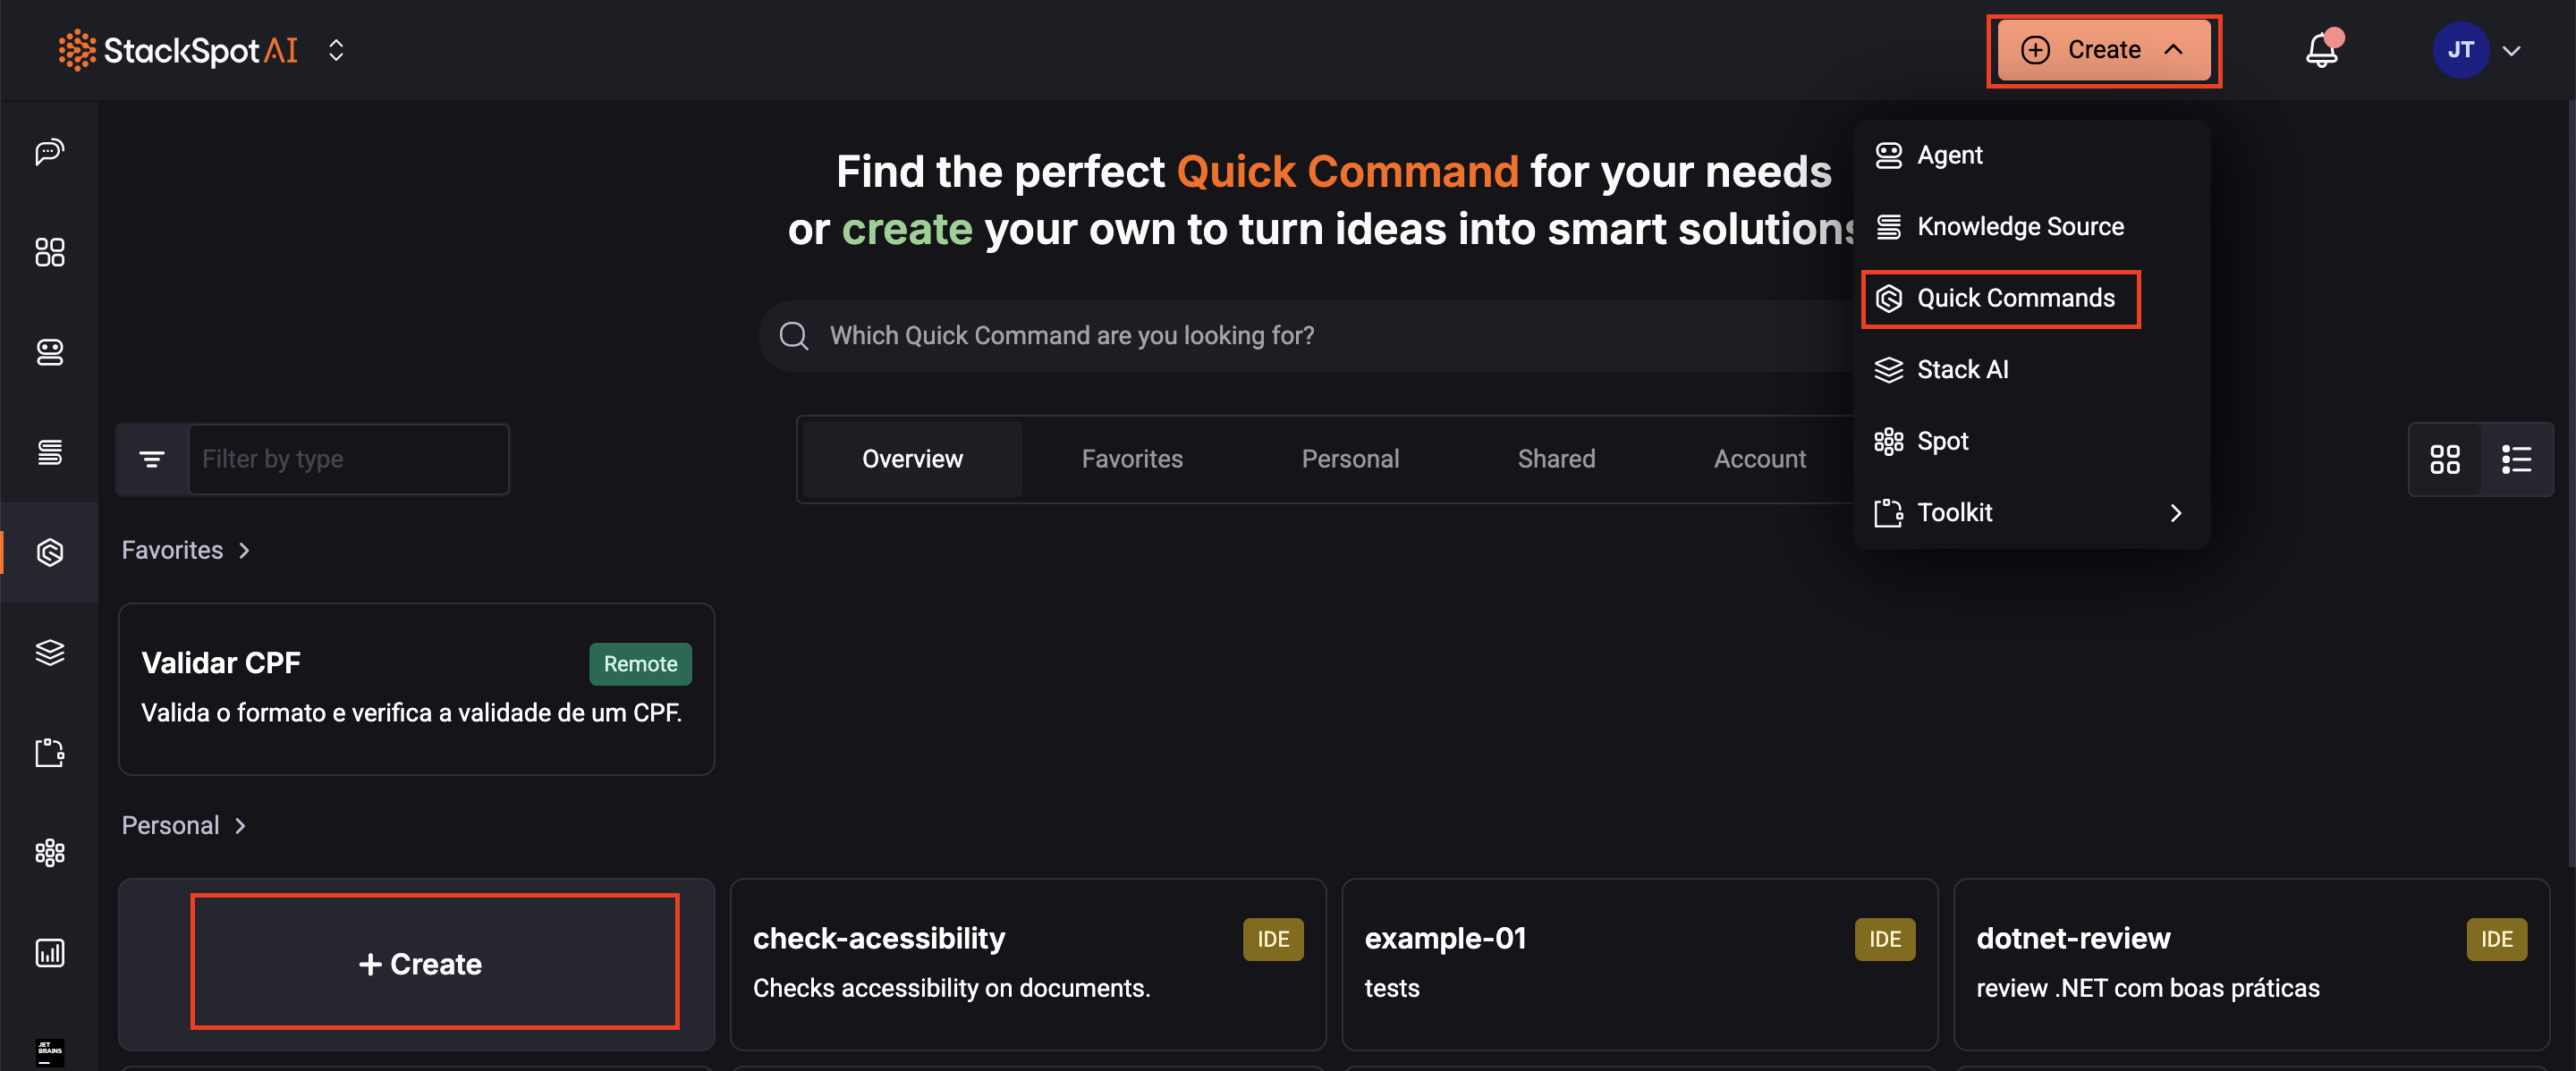Switch to the Favorites tab
This screenshot has height=1071, width=2576.
[x=1131, y=460]
